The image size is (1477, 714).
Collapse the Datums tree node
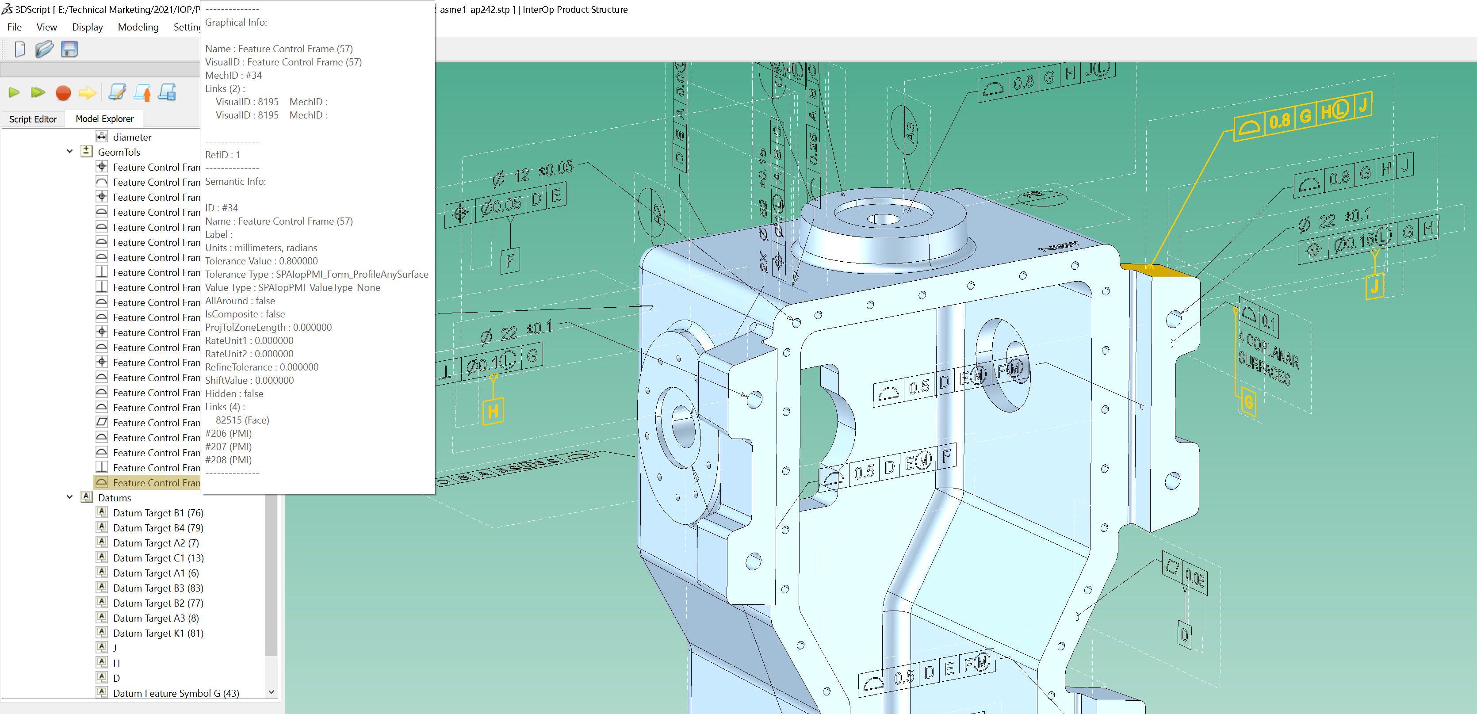69,497
